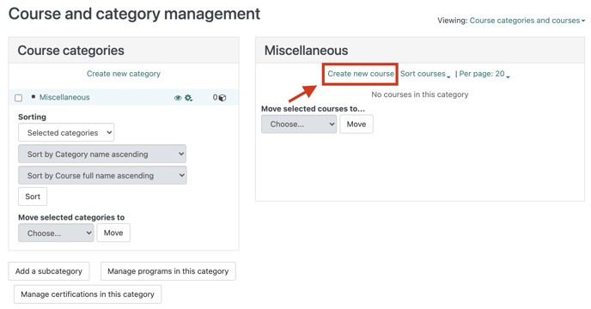The width and height of the screenshot is (591, 309).
Task: Click the Miscellaneous panel heading
Action: coord(306,51)
